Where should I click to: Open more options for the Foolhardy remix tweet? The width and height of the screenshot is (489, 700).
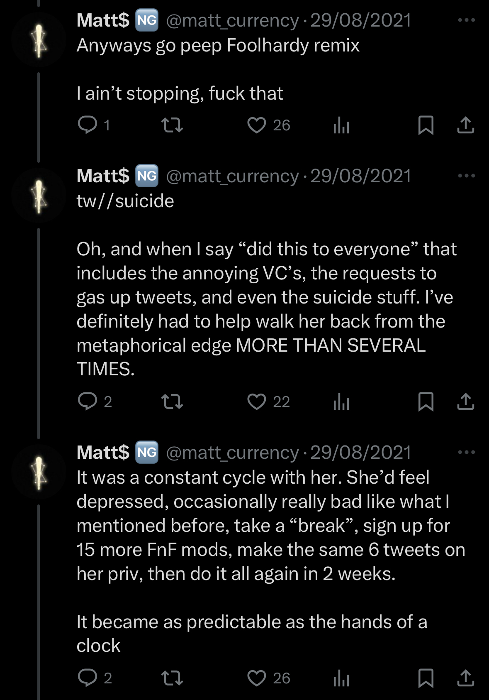(466, 20)
